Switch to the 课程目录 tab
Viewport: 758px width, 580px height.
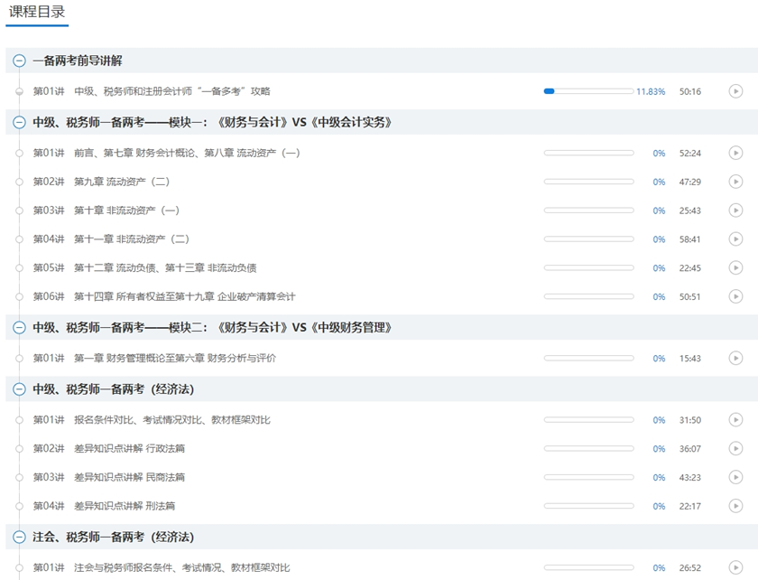[37, 13]
